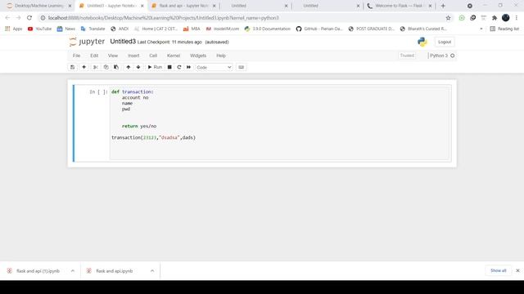The width and height of the screenshot is (524, 294).
Task: Switch to flask and api Jupyter tab
Action: (183, 6)
